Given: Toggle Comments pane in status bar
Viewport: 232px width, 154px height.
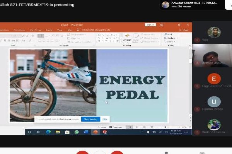Looking at the screenshot, I should (x=116, y=127).
